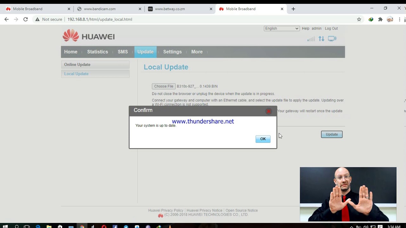Screen dimensions: 406x228
Task: Open Opera from the taskbar
Action: point(104,226)
